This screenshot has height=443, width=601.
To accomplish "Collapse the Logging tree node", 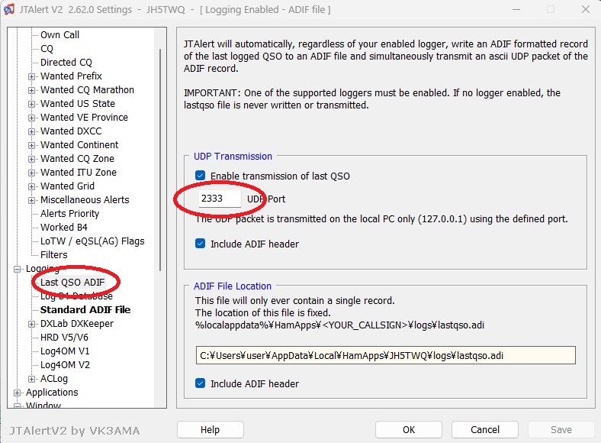I will point(18,269).
